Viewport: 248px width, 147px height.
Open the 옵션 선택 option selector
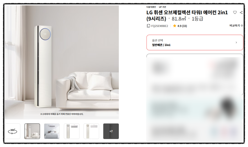pos(195,42)
